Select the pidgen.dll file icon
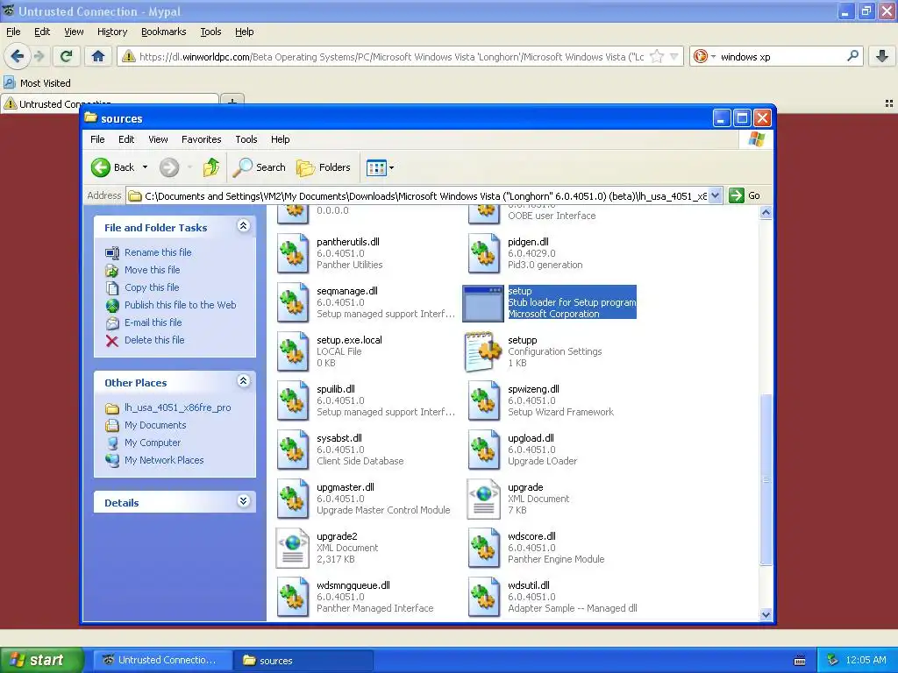 point(484,253)
